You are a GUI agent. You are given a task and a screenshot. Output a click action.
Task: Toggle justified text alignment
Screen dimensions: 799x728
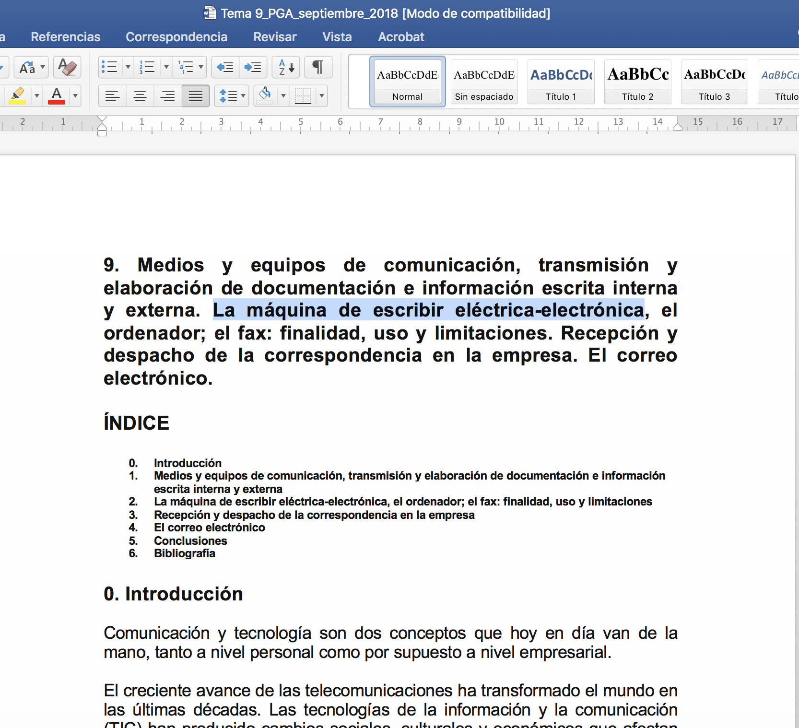tap(195, 96)
